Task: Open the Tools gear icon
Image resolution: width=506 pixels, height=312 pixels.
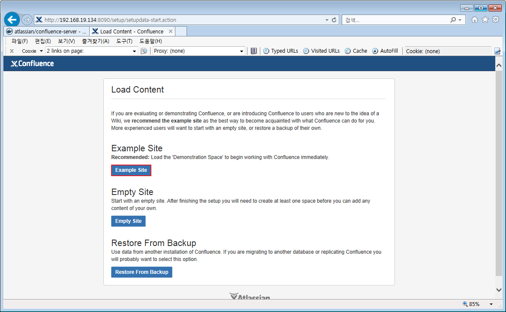Action: click(x=496, y=20)
